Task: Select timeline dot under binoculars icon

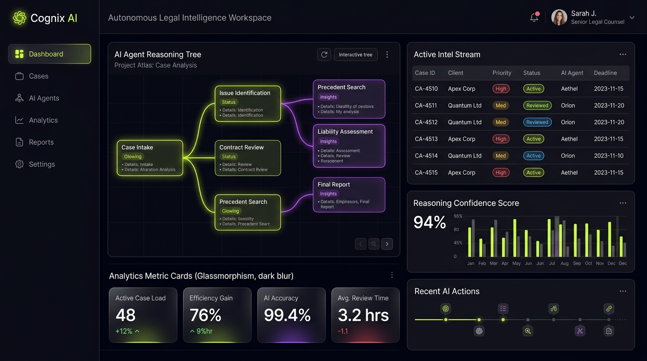Action: pos(554,320)
